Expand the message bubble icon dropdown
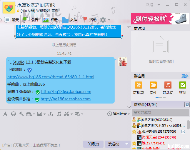Image resolution: width=190 pixels, height=150 pixels. click(82, 114)
